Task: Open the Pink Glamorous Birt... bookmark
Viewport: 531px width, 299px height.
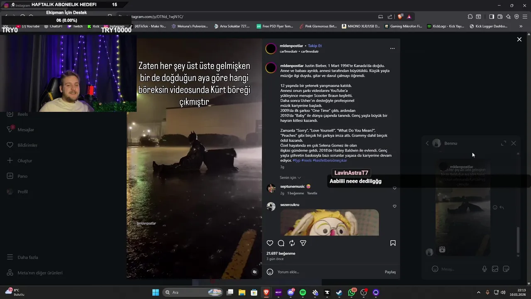Action: pos(318,26)
